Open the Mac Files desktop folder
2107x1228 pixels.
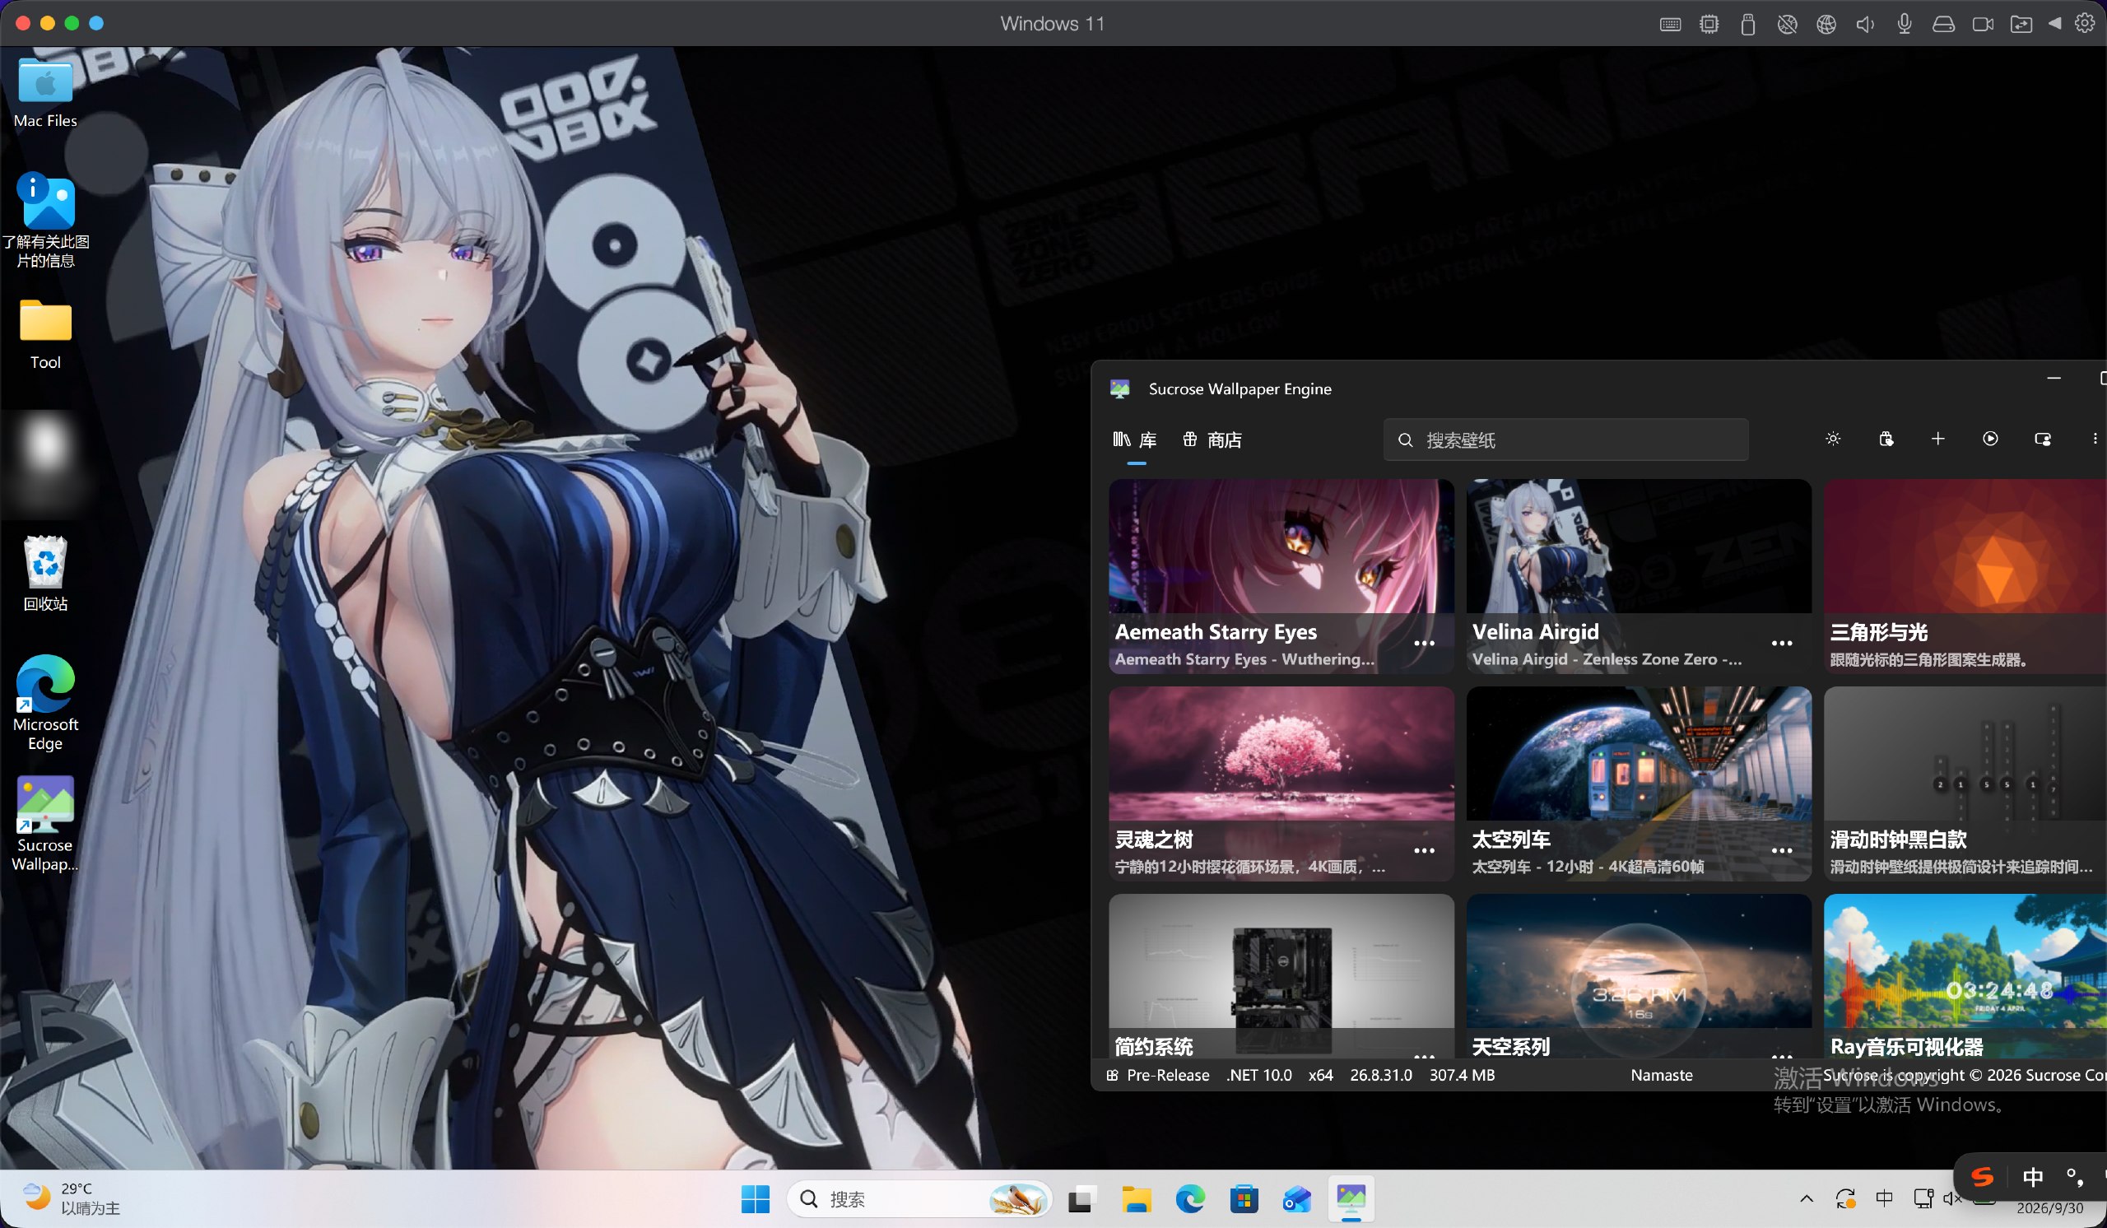click(45, 92)
